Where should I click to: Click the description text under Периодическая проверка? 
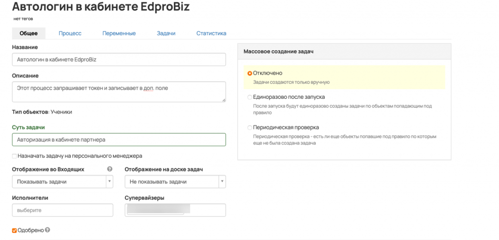[345, 140]
